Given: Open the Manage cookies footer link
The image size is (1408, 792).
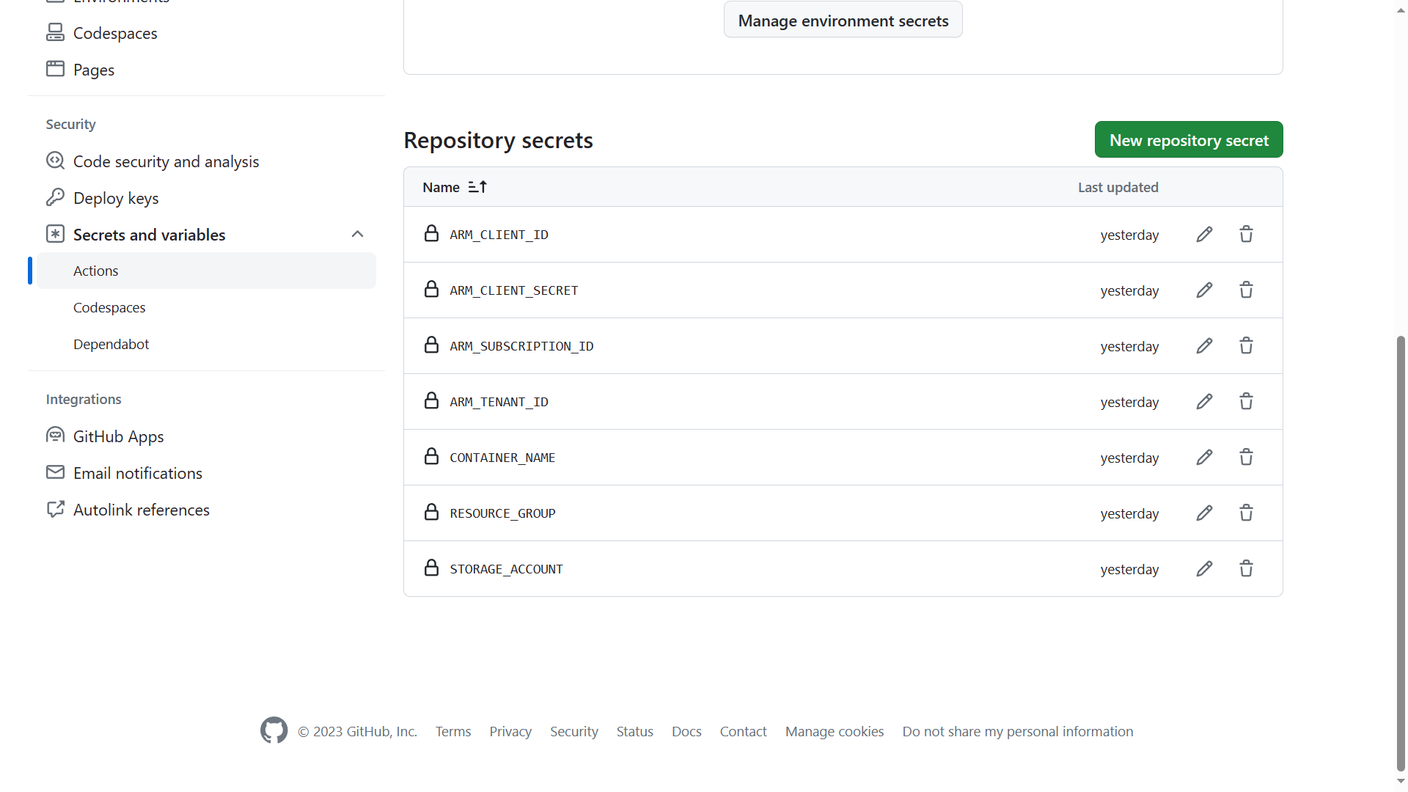Looking at the screenshot, I should (834, 730).
